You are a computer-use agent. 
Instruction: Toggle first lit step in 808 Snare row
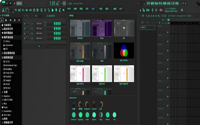click(54, 38)
